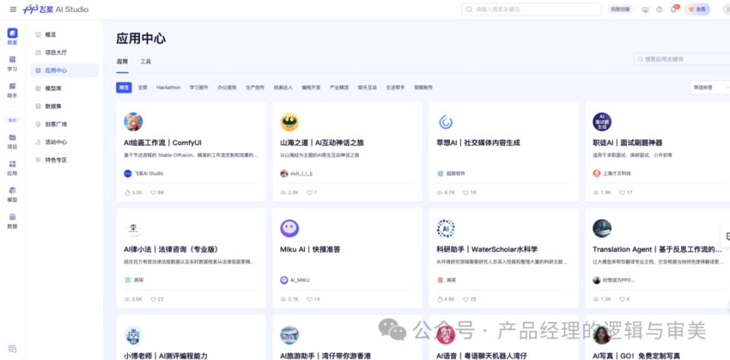Select the 精选 filter chip
This screenshot has width=730, height=360.
[124, 87]
